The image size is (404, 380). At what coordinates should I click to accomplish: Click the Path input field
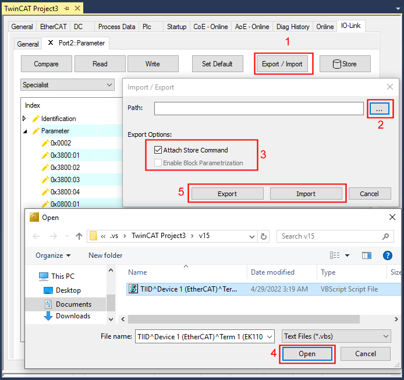point(258,109)
